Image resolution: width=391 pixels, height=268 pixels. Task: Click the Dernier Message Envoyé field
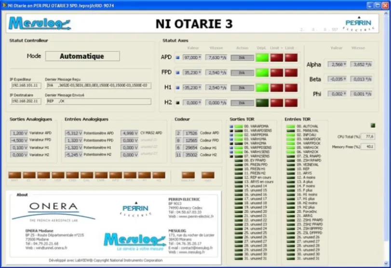pyautogui.click(x=98, y=101)
